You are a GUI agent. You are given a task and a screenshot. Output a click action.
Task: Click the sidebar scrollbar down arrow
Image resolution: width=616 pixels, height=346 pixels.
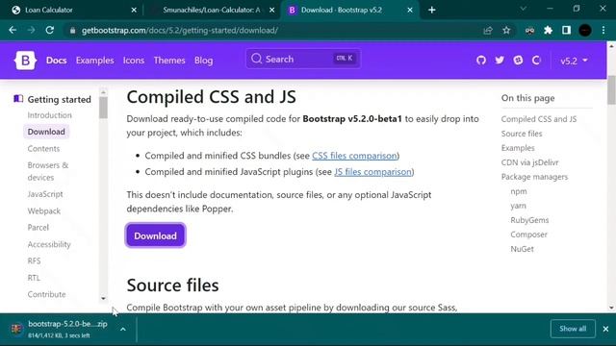103,299
